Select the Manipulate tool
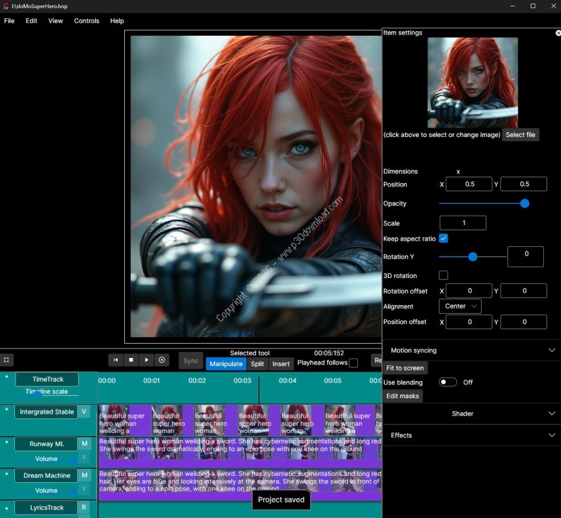Image resolution: width=561 pixels, height=518 pixels. click(226, 364)
